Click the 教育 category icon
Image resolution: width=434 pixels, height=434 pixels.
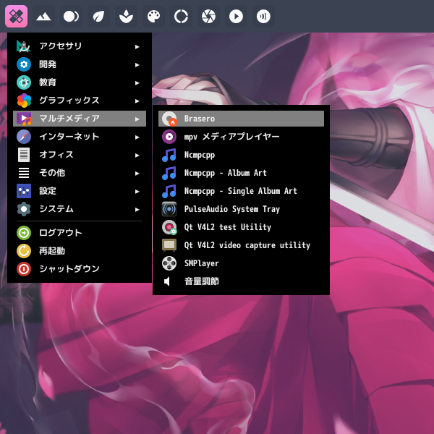(24, 82)
